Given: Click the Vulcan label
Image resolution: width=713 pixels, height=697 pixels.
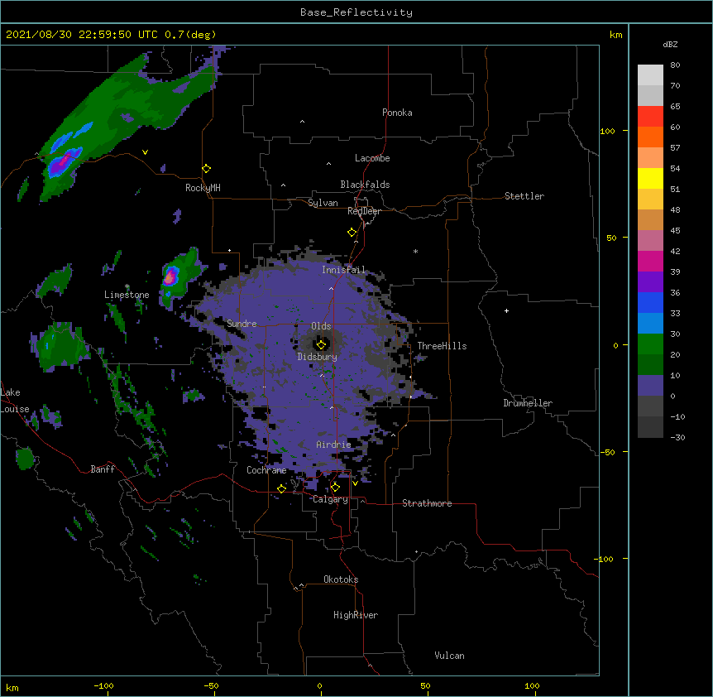Looking at the screenshot, I should click(449, 656).
